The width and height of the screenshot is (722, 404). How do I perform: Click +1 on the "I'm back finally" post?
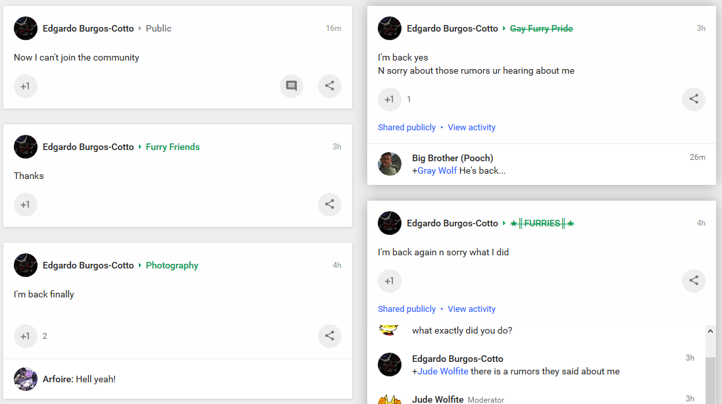pyautogui.click(x=25, y=336)
